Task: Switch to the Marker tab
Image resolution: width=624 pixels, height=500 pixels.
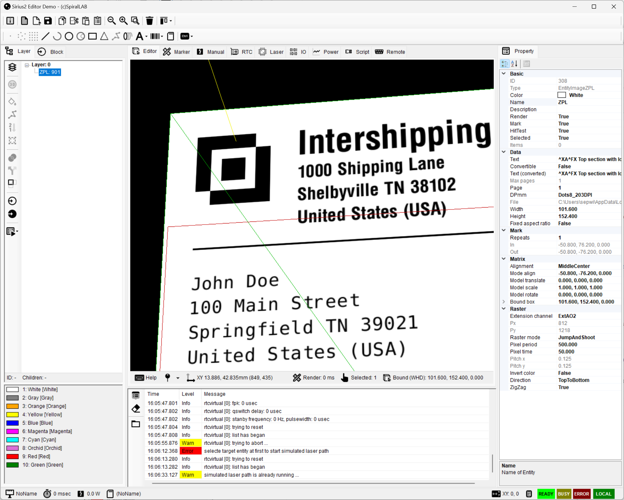Action: click(x=177, y=52)
